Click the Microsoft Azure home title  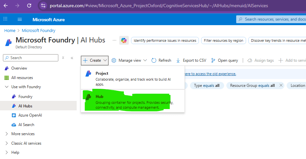point(48,20)
